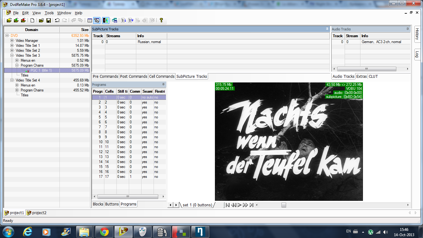Viewport: 423px width, 238px height.
Task: Click the volume icon in system tray
Action: coord(385,232)
